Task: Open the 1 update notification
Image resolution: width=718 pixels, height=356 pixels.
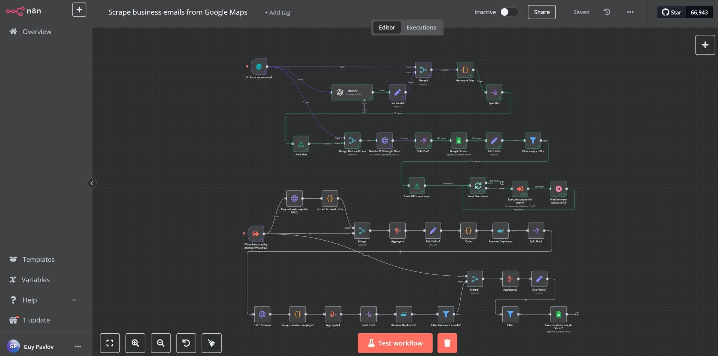Action: point(36,320)
